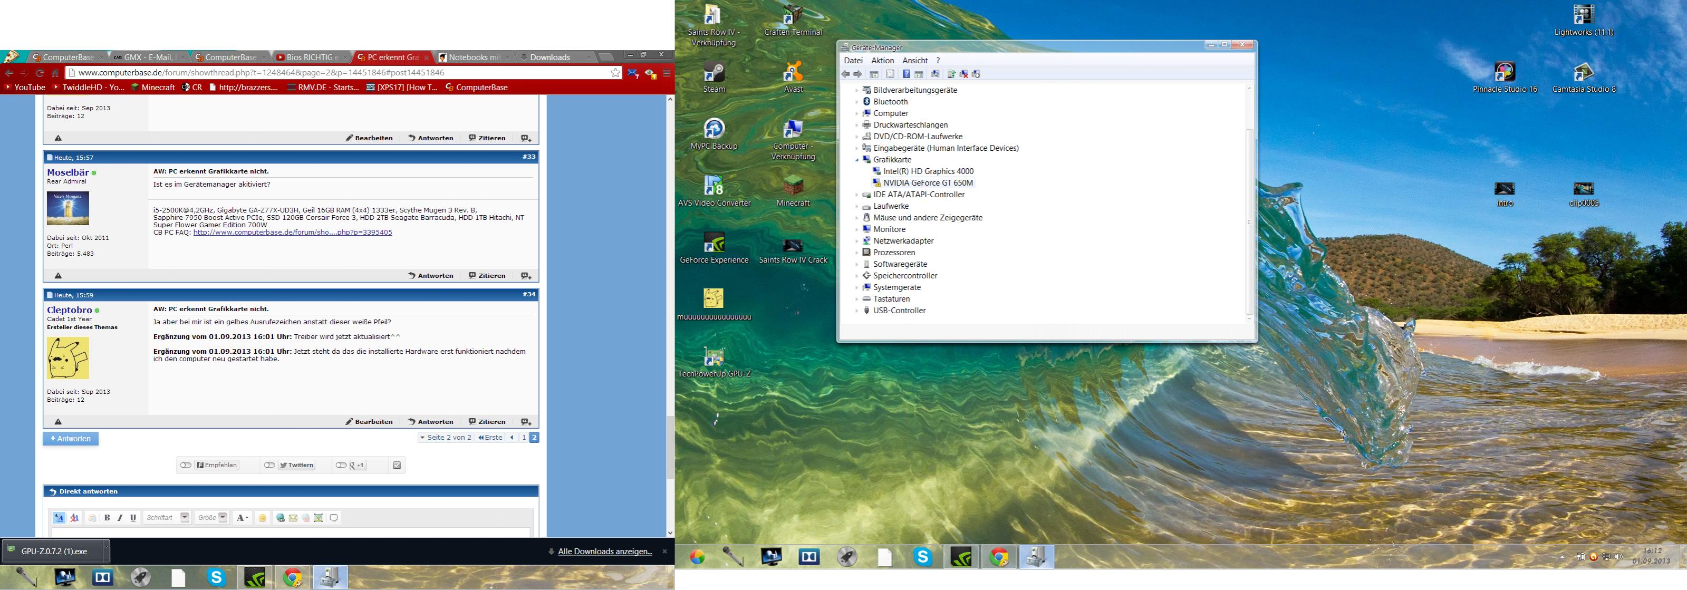Click the underline formatting icon
The image size is (1687, 590).
[x=133, y=518]
